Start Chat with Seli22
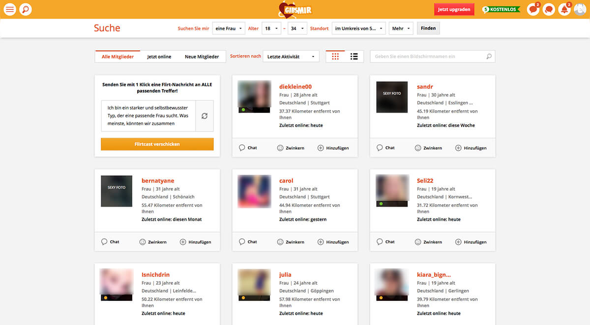Viewport: 590px width, 325px height. coord(385,242)
